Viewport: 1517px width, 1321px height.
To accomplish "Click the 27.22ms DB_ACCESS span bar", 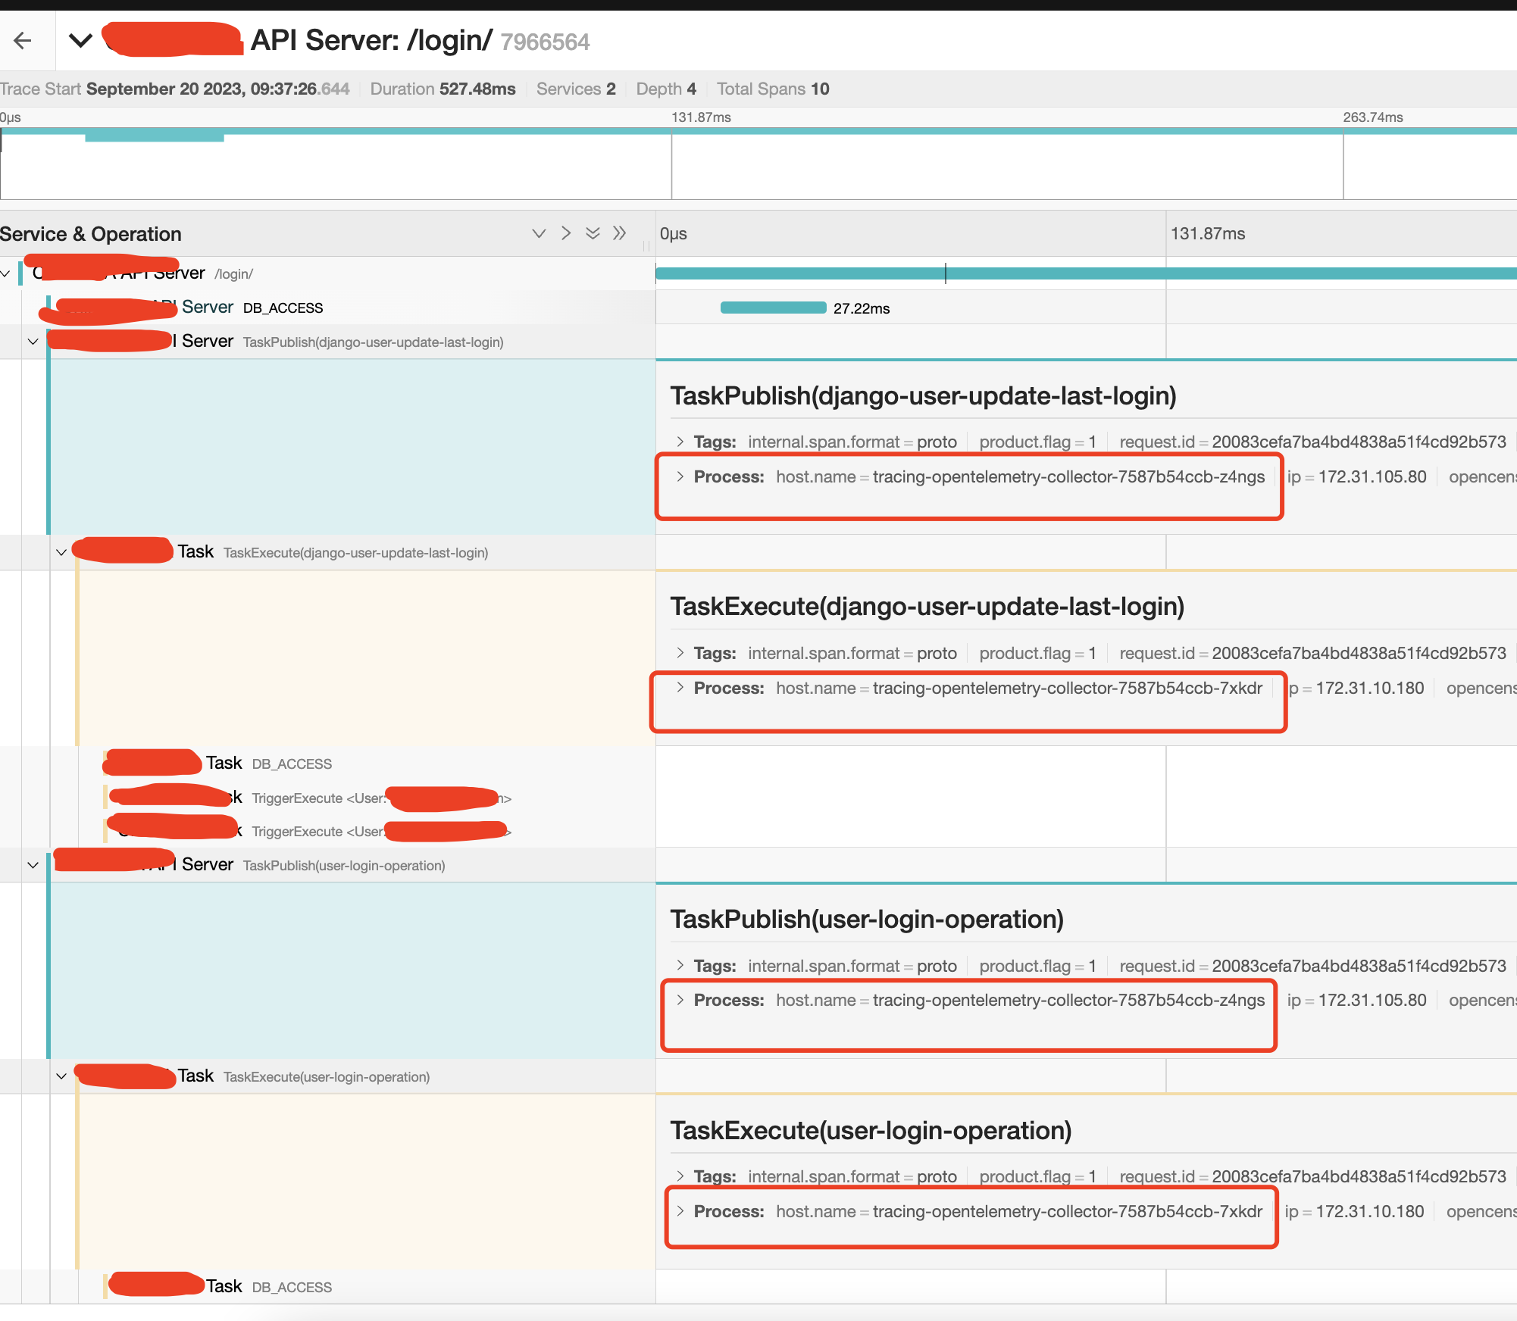I will pyautogui.click(x=773, y=308).
